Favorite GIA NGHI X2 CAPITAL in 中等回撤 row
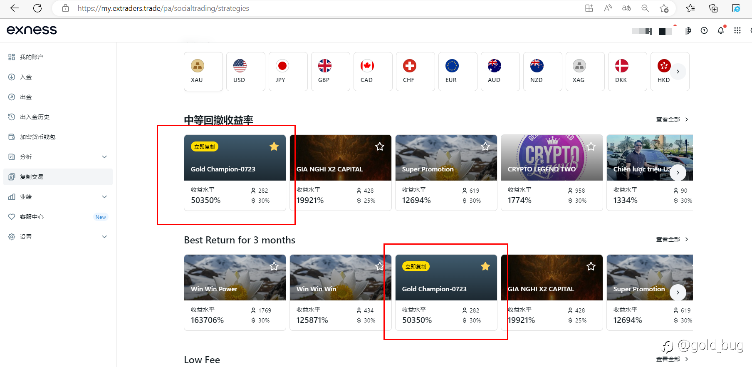 (x=380, y=146)
